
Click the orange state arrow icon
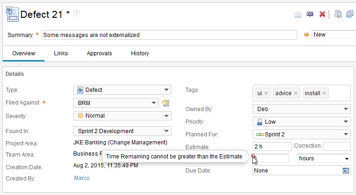307,35
